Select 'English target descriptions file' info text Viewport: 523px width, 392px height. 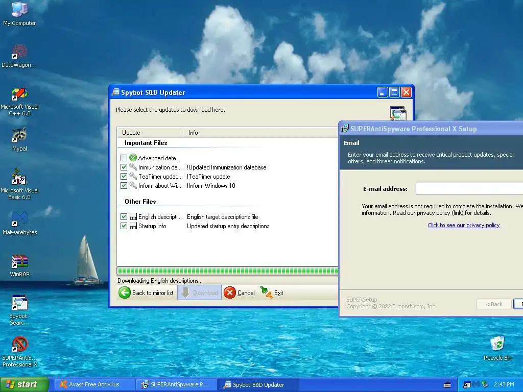pyautogui.click(x=223, y=216)
